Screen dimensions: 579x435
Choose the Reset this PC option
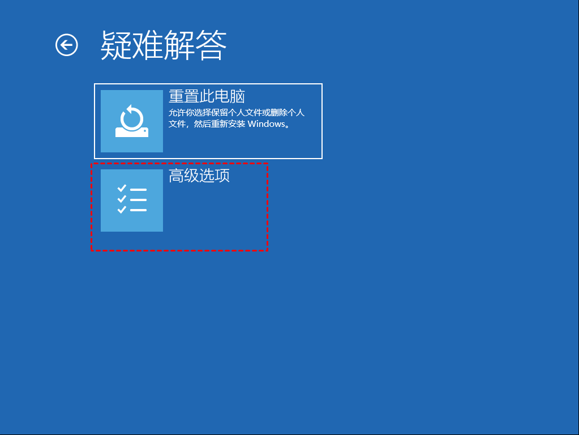pos(208,121)
